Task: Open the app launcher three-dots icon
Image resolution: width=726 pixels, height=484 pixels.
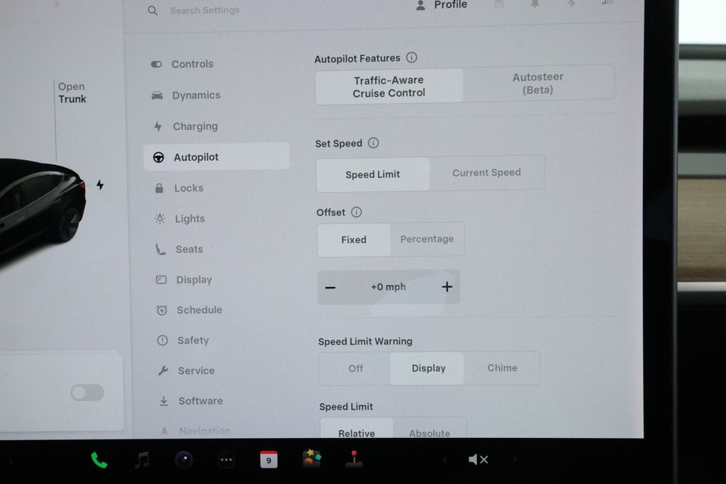Action: coord(226,460)
